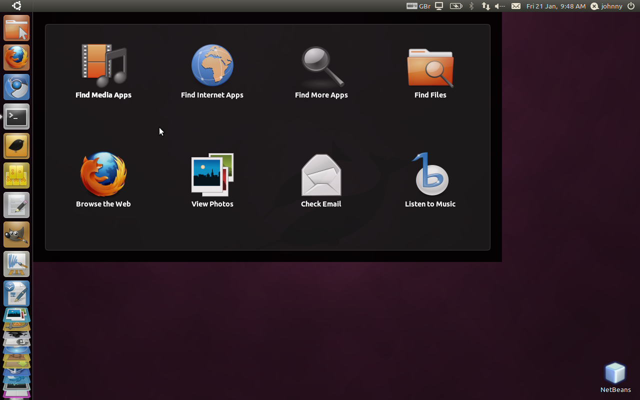This screenshot has width=640, height=400.
Task: Switch to Terminal in the launcher
Action: [x=16, y=116]
